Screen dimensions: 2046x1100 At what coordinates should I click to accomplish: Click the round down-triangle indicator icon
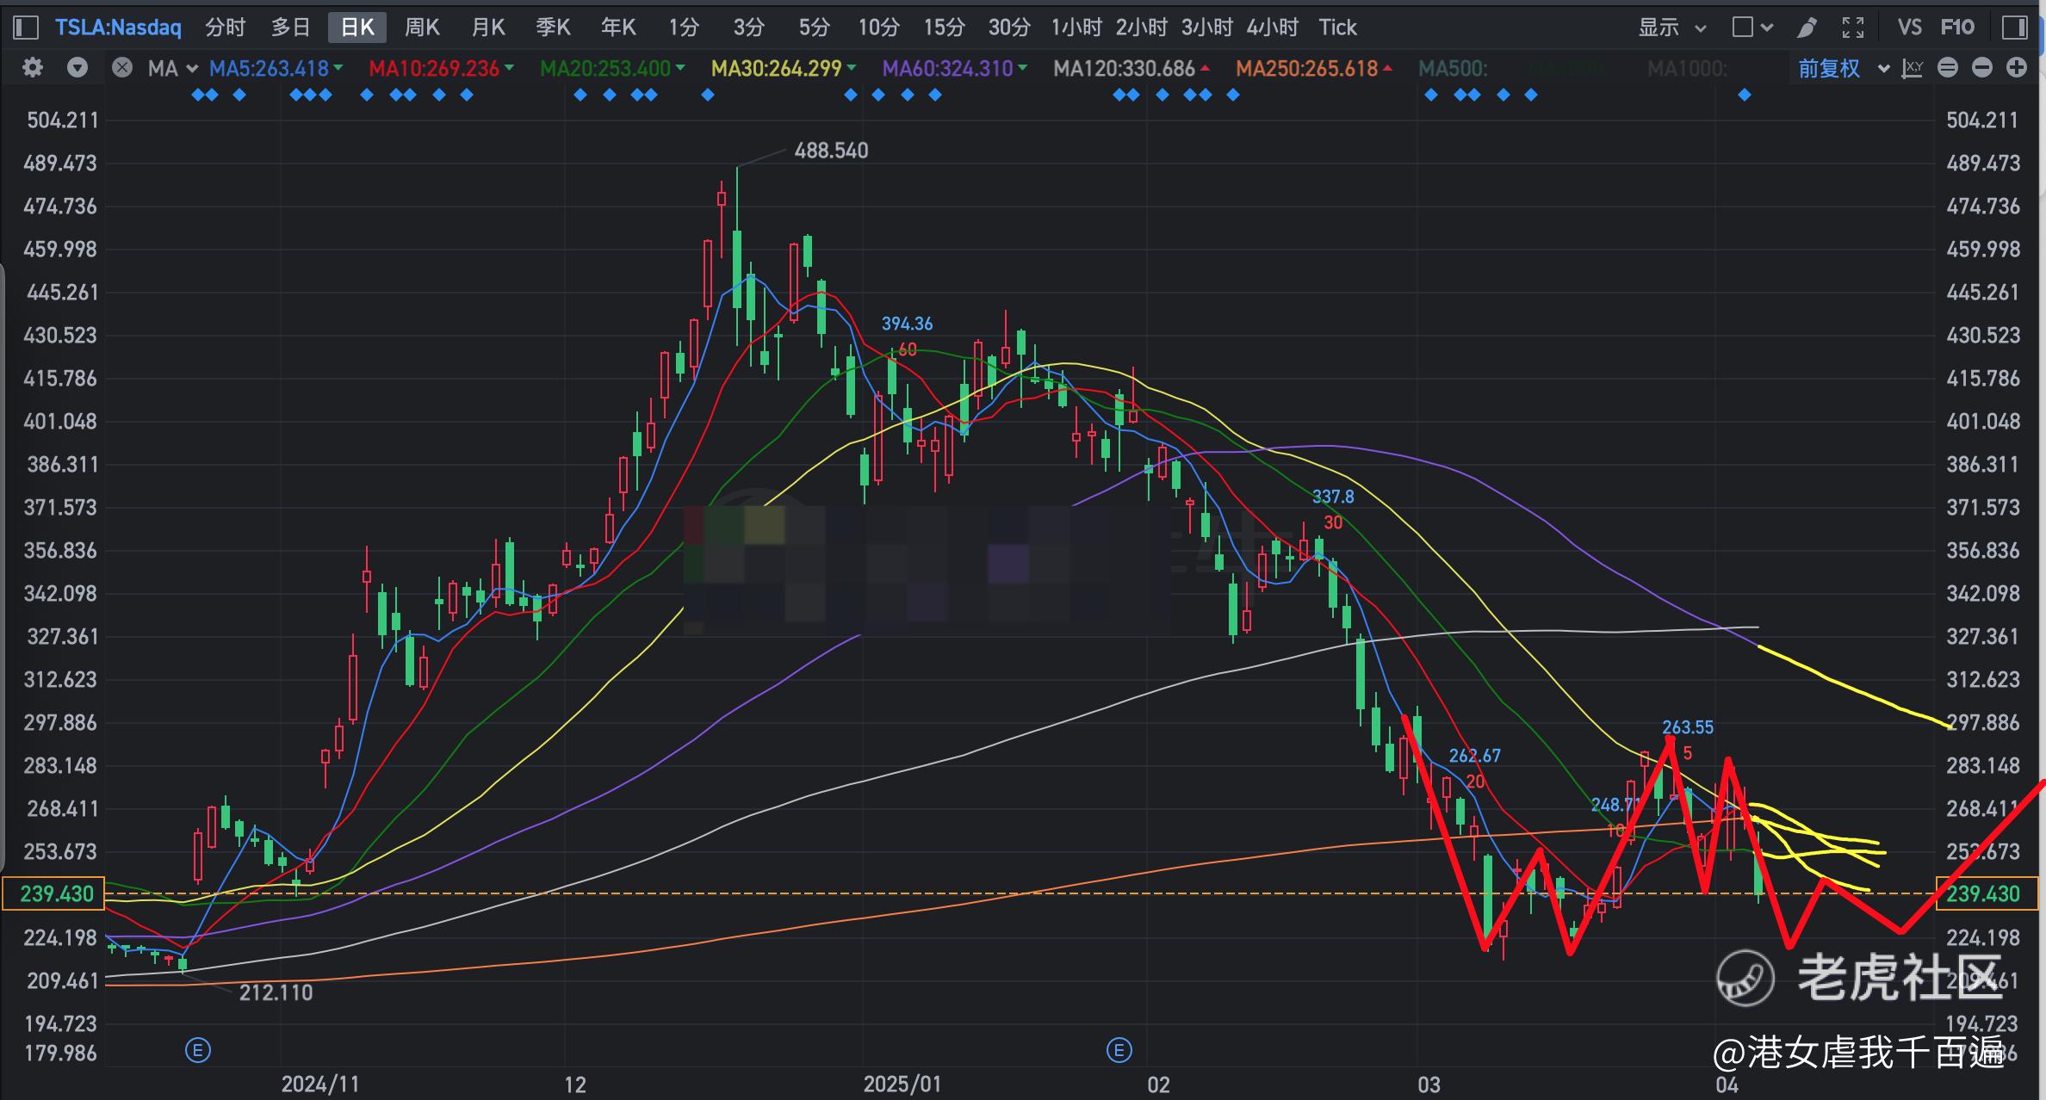tap(77, 68)
